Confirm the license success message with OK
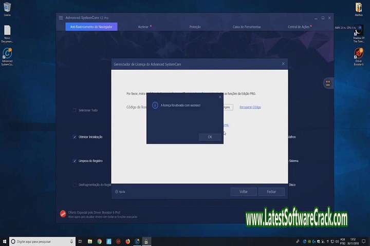This screenshot has width=370, height=246. [x=210, y=137]
